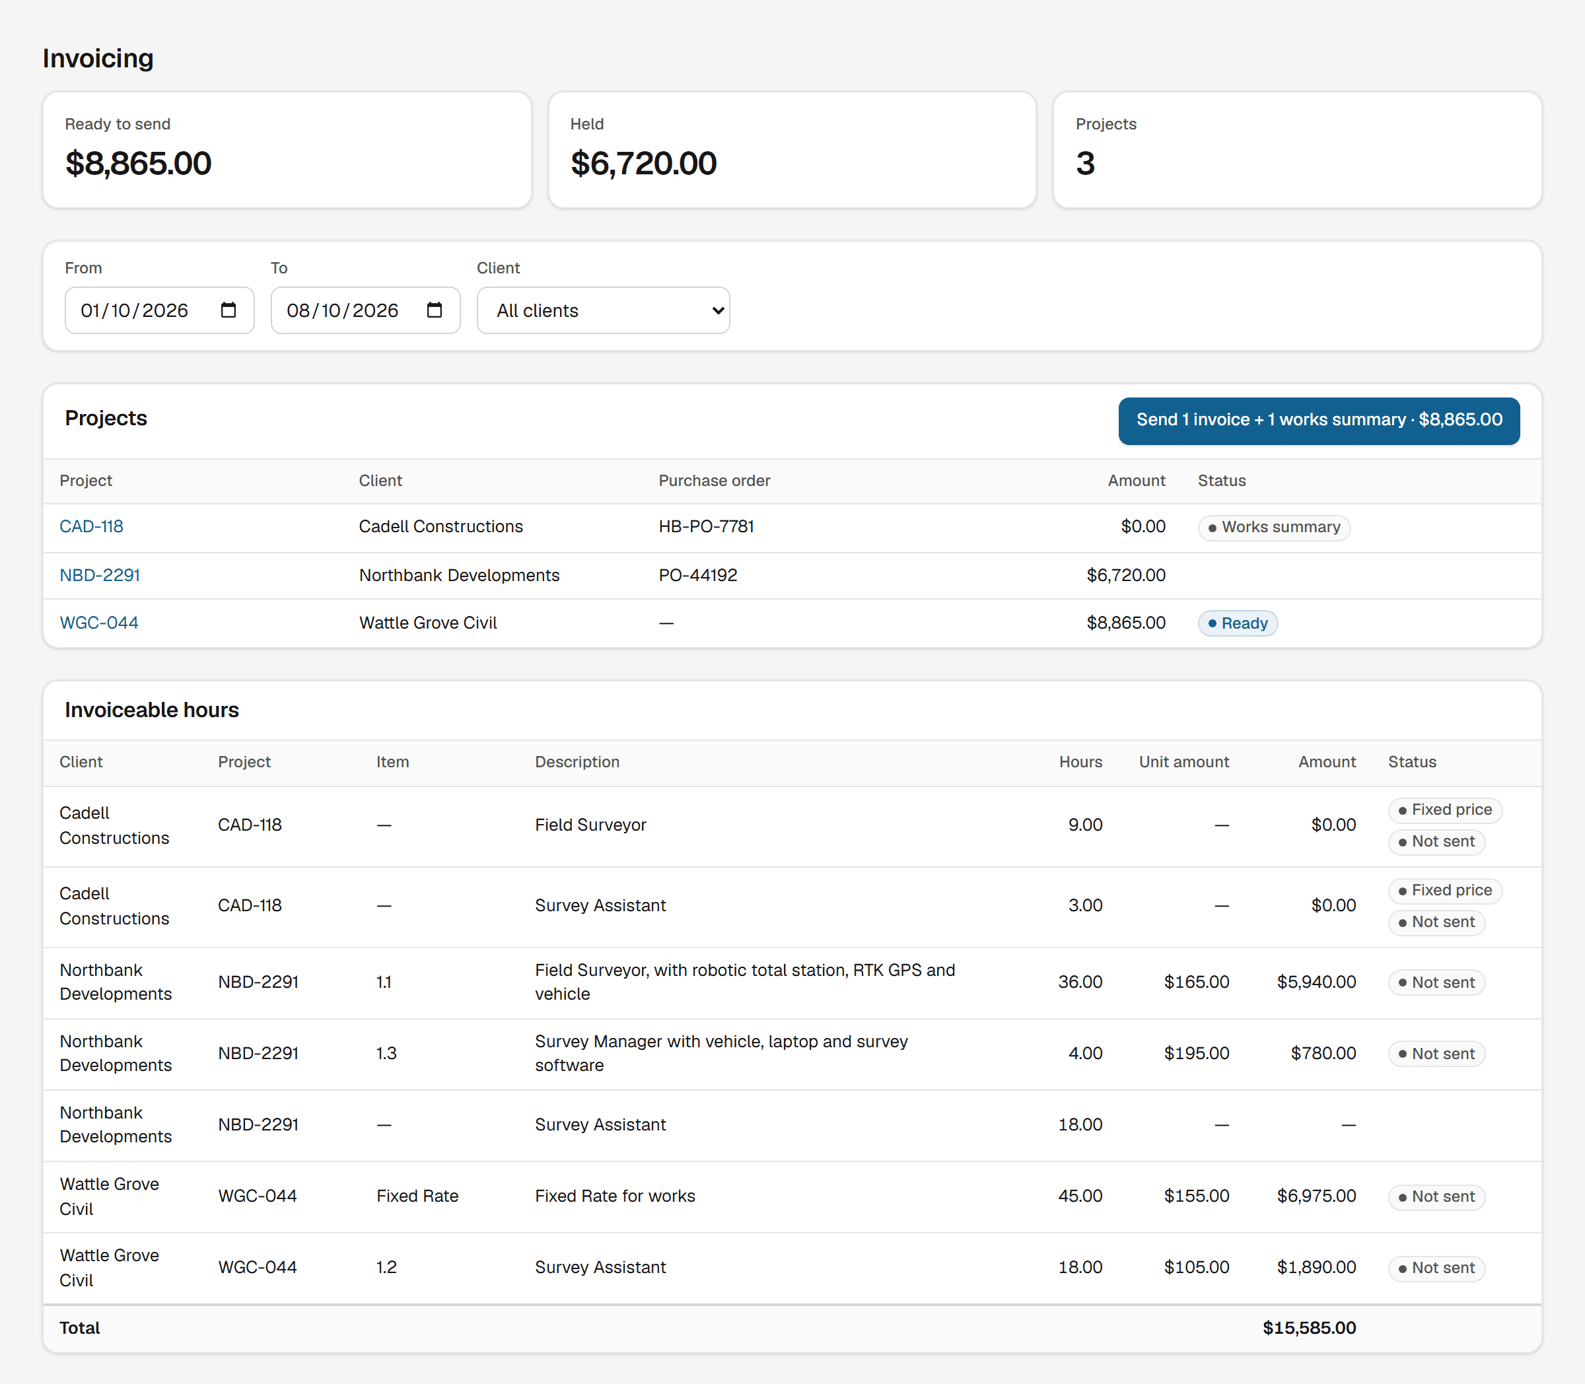Click the Works summary status badge
Screen dimensions: 1585x1384
1274,528
